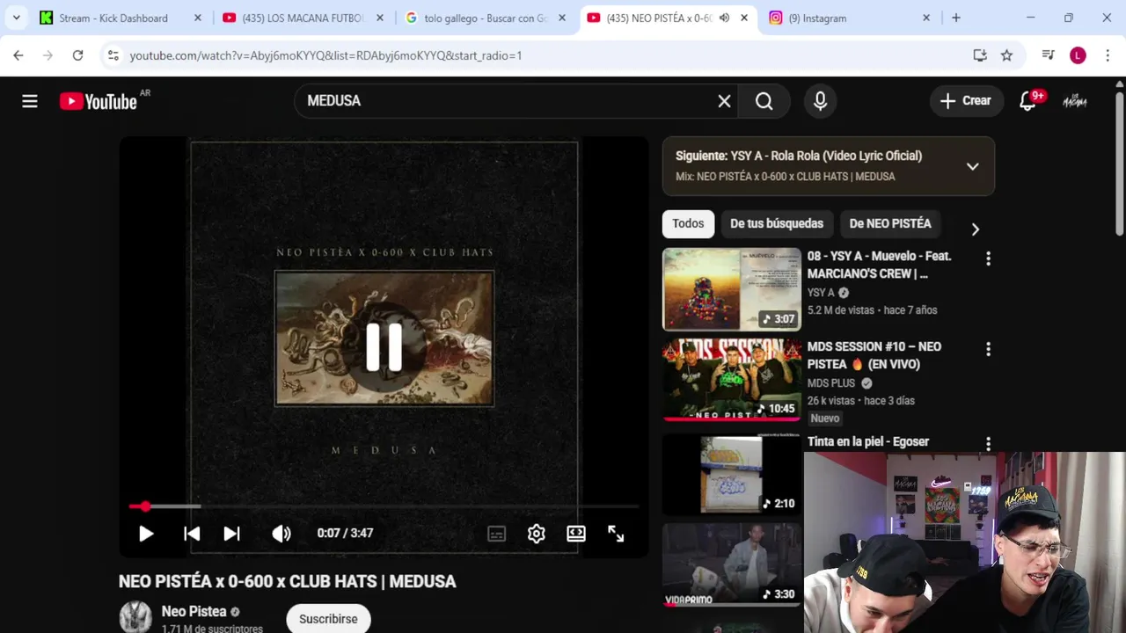Viewport: 1126px width, 633px height.
Task: Open video player settings gear
Action: 537,534
